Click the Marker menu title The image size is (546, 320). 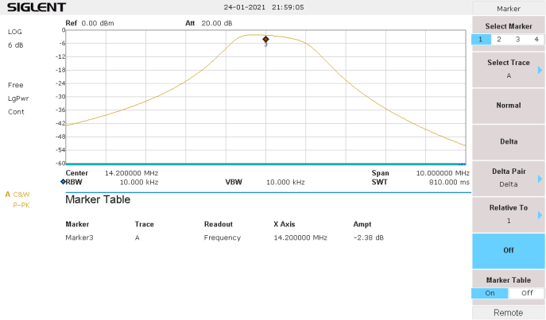pyautogui.click(x=509, y=8)
